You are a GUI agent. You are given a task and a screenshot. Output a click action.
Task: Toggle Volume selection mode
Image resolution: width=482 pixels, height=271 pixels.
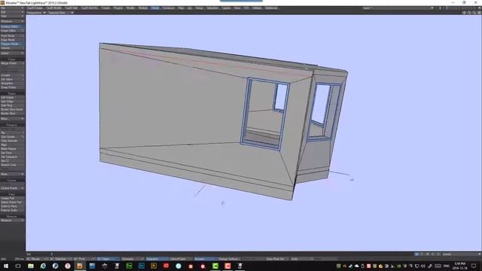point(12,48)
